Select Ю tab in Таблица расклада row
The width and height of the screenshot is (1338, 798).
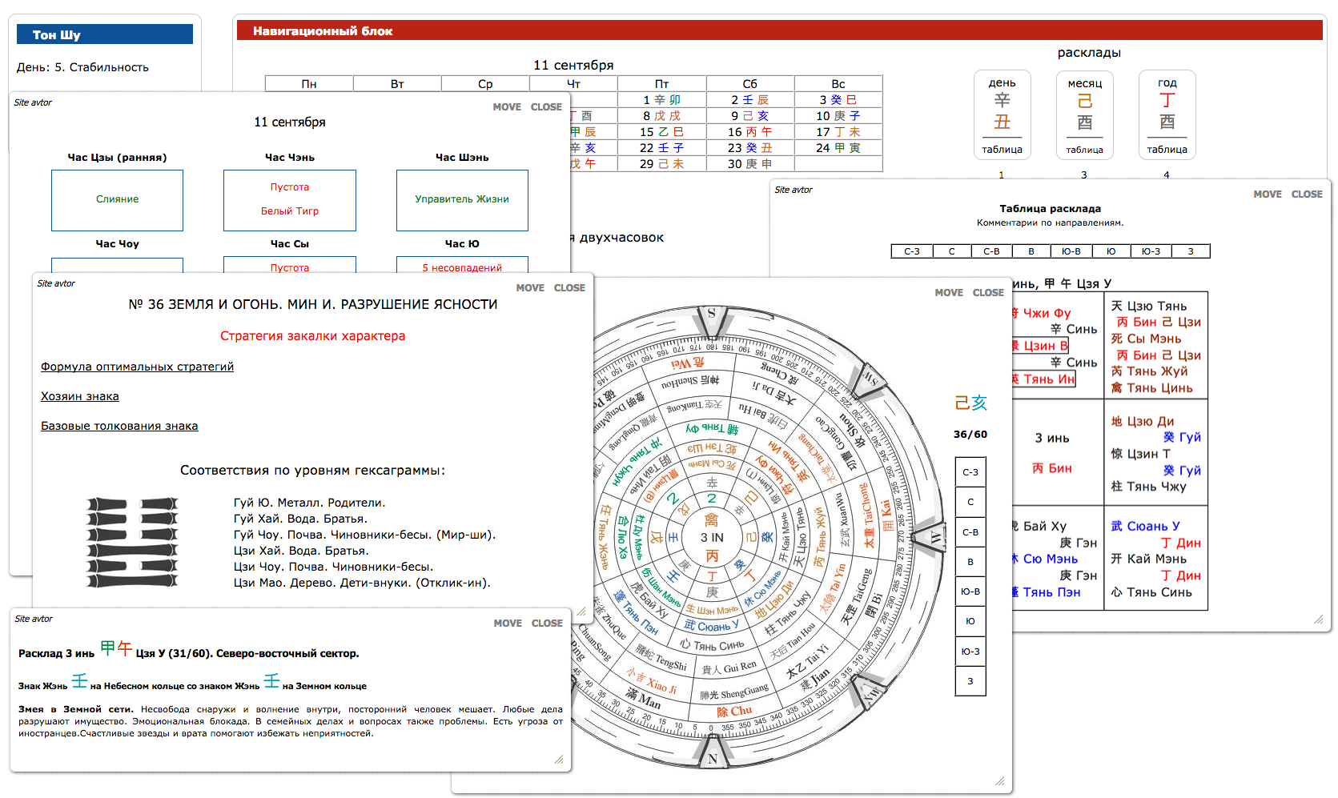(x=1111, y=251)
